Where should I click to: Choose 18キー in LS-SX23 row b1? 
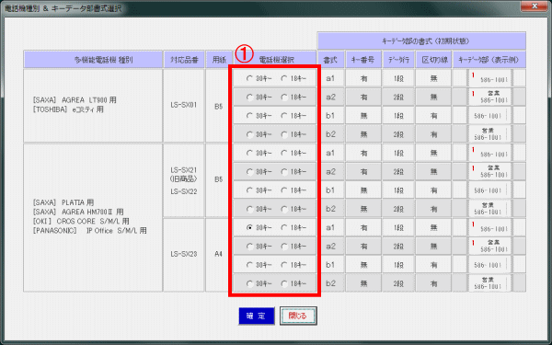tap(284, 265)
